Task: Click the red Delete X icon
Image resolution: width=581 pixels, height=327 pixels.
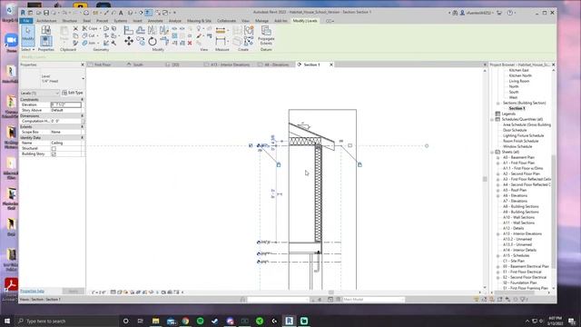Action: click(x=190, y=44)
